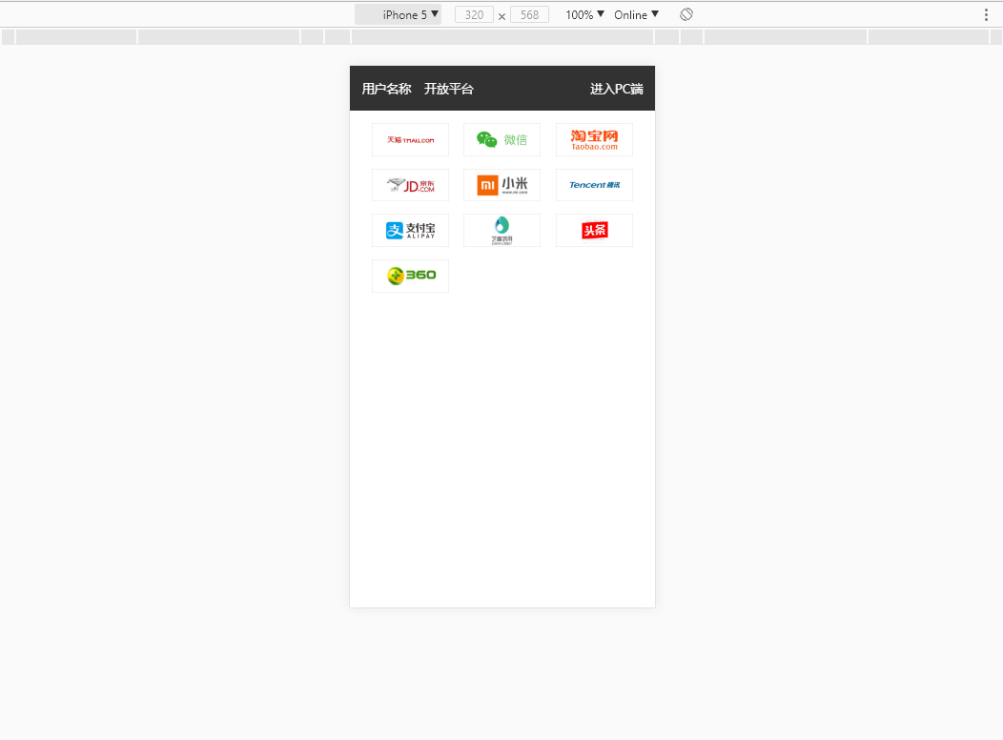Select the 开放平台 nav item
Viewport: 1003px width, 740px height.
[448, 89]
